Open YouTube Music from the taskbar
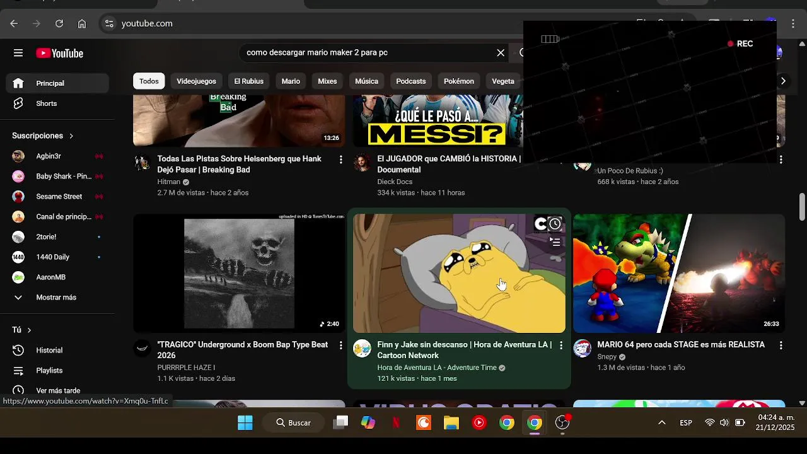The height and width of the screenshot is (454, 807). click(479, 422)
